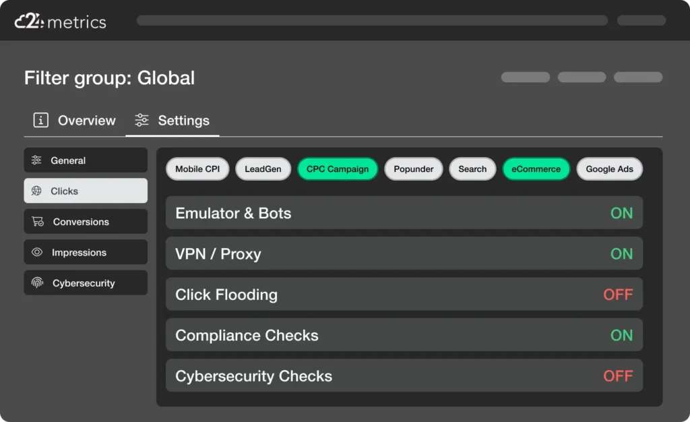Screen dimensions: 690x422
Task: Click the Click Flooding label
Action: pos(226,295)
